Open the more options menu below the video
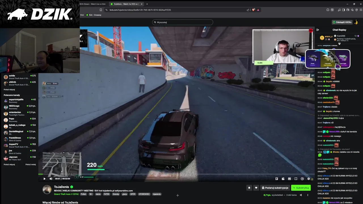 [308, 195]
